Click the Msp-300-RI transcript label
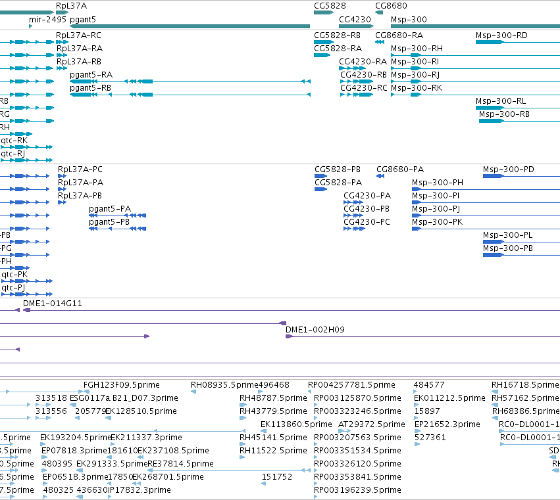 [x=415, y=62]
